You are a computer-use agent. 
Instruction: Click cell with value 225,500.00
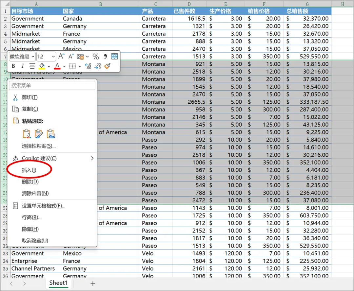[307, 261]
